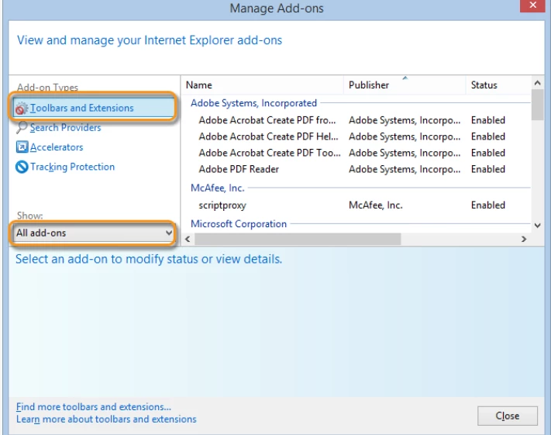Open the All add-ons Show dropdown
Image resolution: width=551 pixels, height=435 pixels.
click(x=94, y=233)
